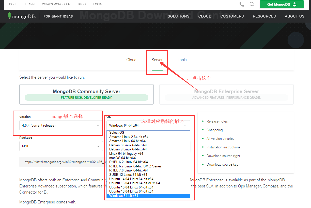Open the RESOURCES menu
This screenshot has height=208, width=311.
click(x=264, y=16)
